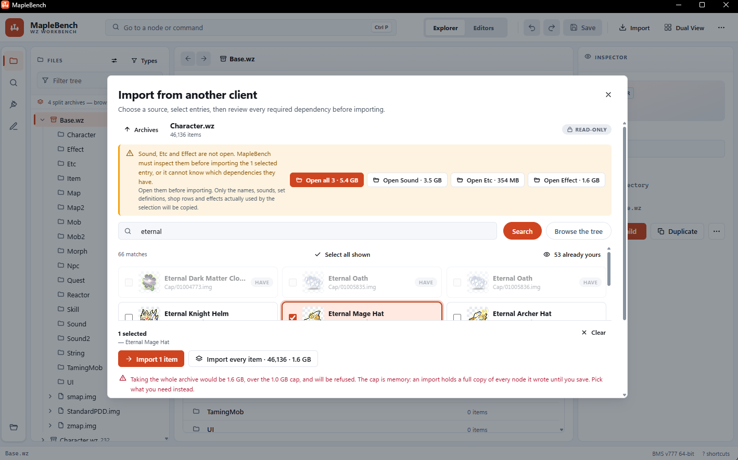Tick the Eternal Knight Helm checkbox

(x=129, y=317)
